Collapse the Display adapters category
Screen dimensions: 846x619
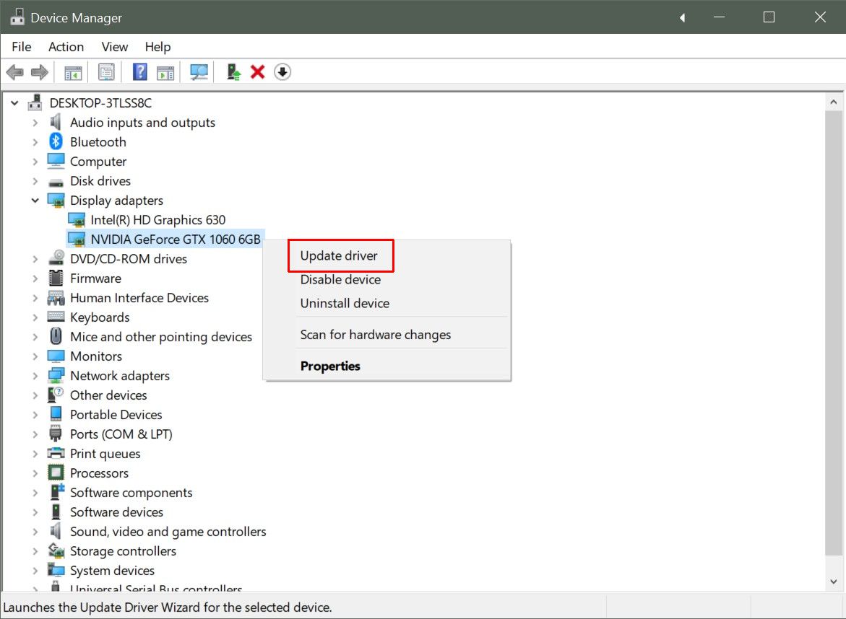point(35,201)
